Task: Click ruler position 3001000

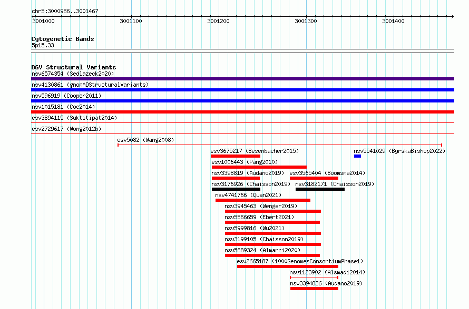Action: pos(43,21)
